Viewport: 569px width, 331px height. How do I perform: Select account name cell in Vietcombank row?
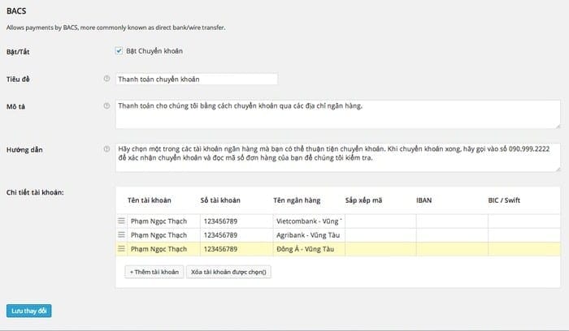click(163, 221)
